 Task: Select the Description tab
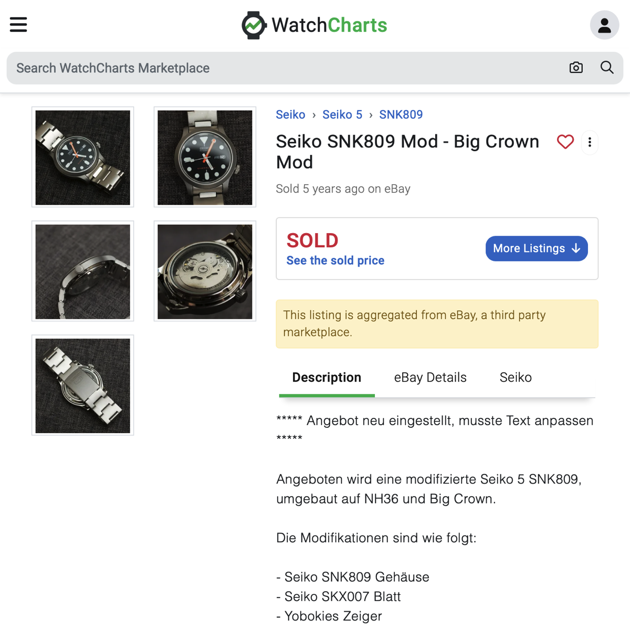(x=327, y=377)
